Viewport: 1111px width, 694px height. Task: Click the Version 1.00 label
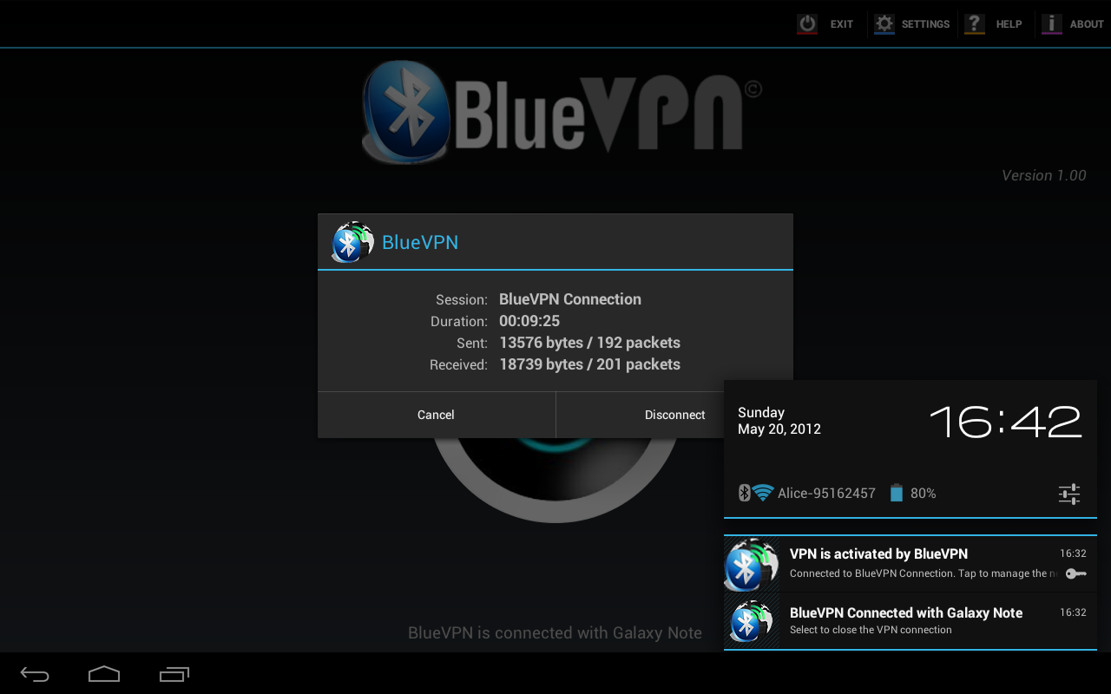tap(1043, 175)
